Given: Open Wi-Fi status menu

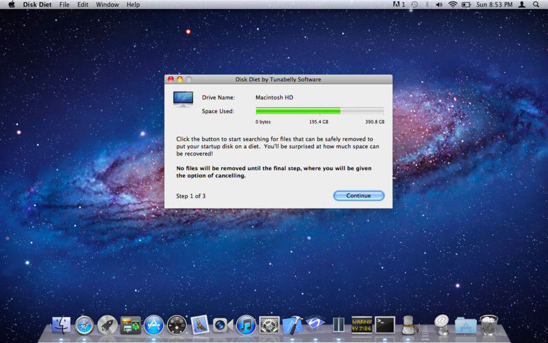Looking at the screenshot, I should tap(453, 5).
